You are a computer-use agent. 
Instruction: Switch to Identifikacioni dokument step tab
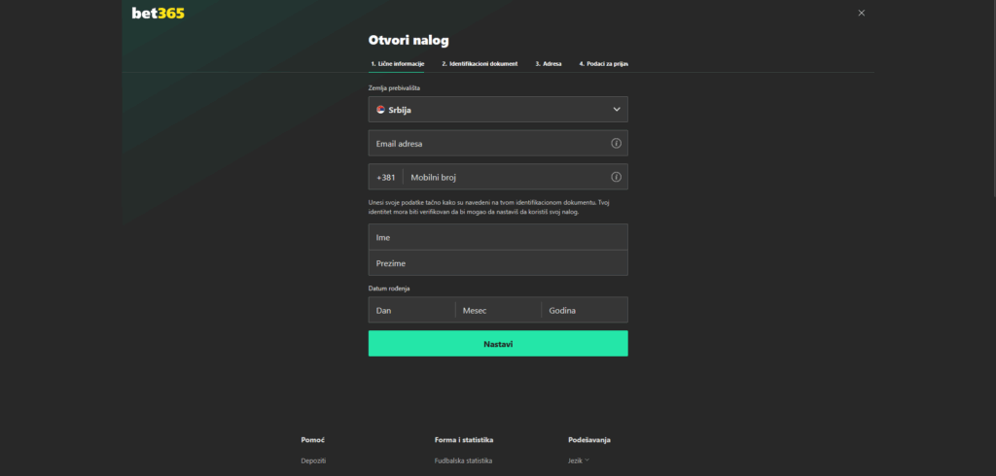tap(479, 64)
